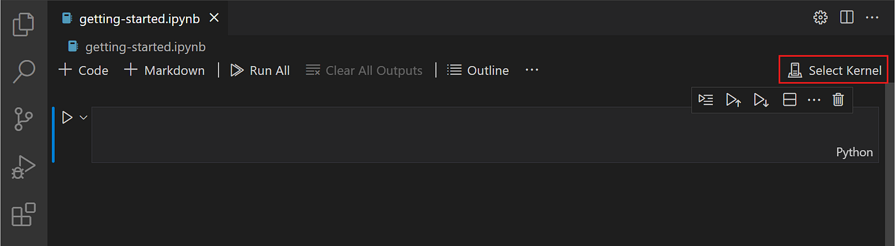Open the notebook Outline
Screen dimensions: 895x246
click(478, 70)
